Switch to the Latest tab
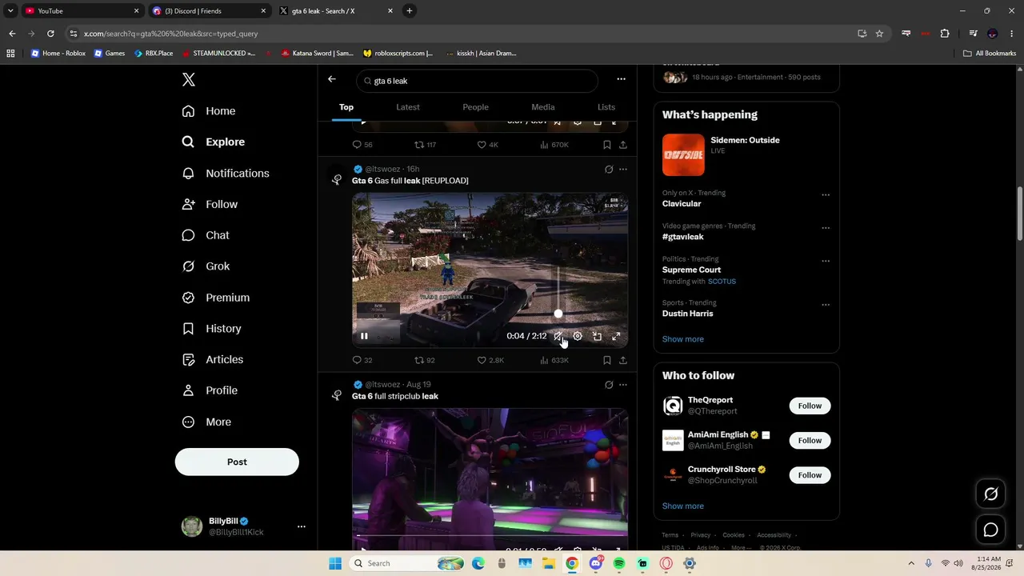Screen dimensions: 1024x576 408,107
